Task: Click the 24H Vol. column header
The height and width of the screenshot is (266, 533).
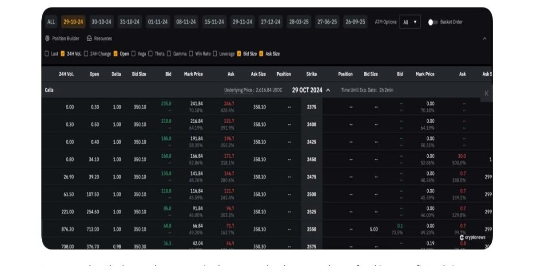Action: pyautogui.click(x=66, y=74)
